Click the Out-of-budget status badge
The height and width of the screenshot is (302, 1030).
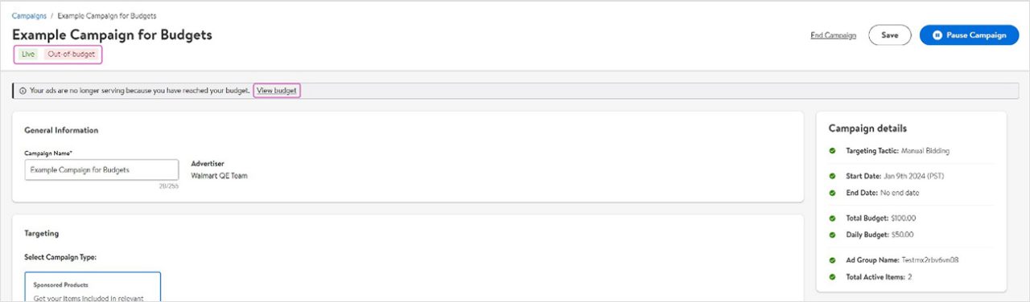click(x=71, y=55)
